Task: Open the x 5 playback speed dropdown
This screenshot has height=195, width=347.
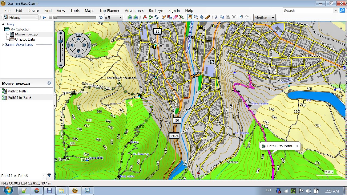Action: [x=114, y=18]
